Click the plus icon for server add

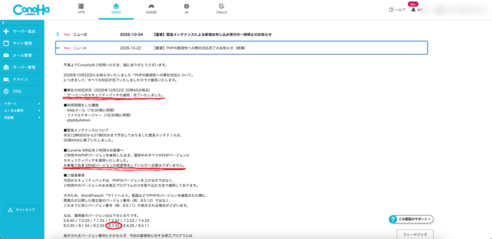(6, 31)
